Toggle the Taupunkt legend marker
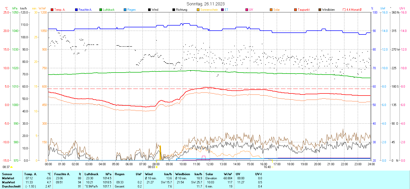The image size is (410, 189). (295, 10)
